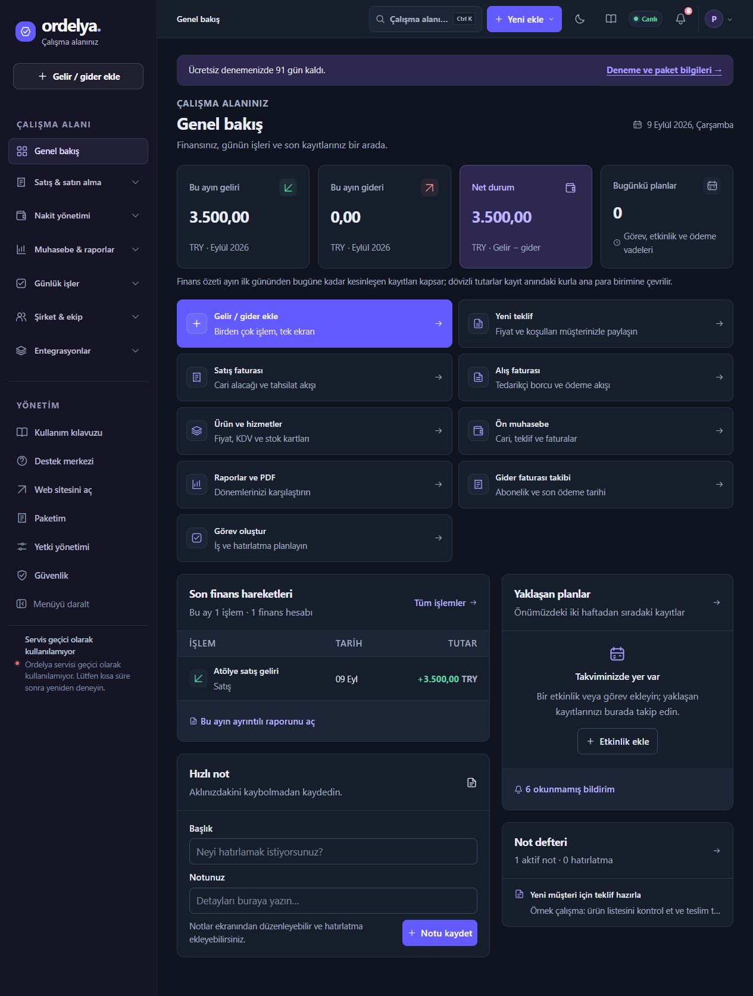Click the income arrow icon on Bu ayın geliri

click(288, 188)
